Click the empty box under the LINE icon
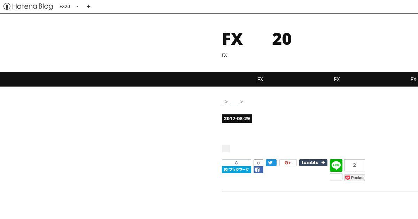Screen dimensions: 418x219 point(336,177)
